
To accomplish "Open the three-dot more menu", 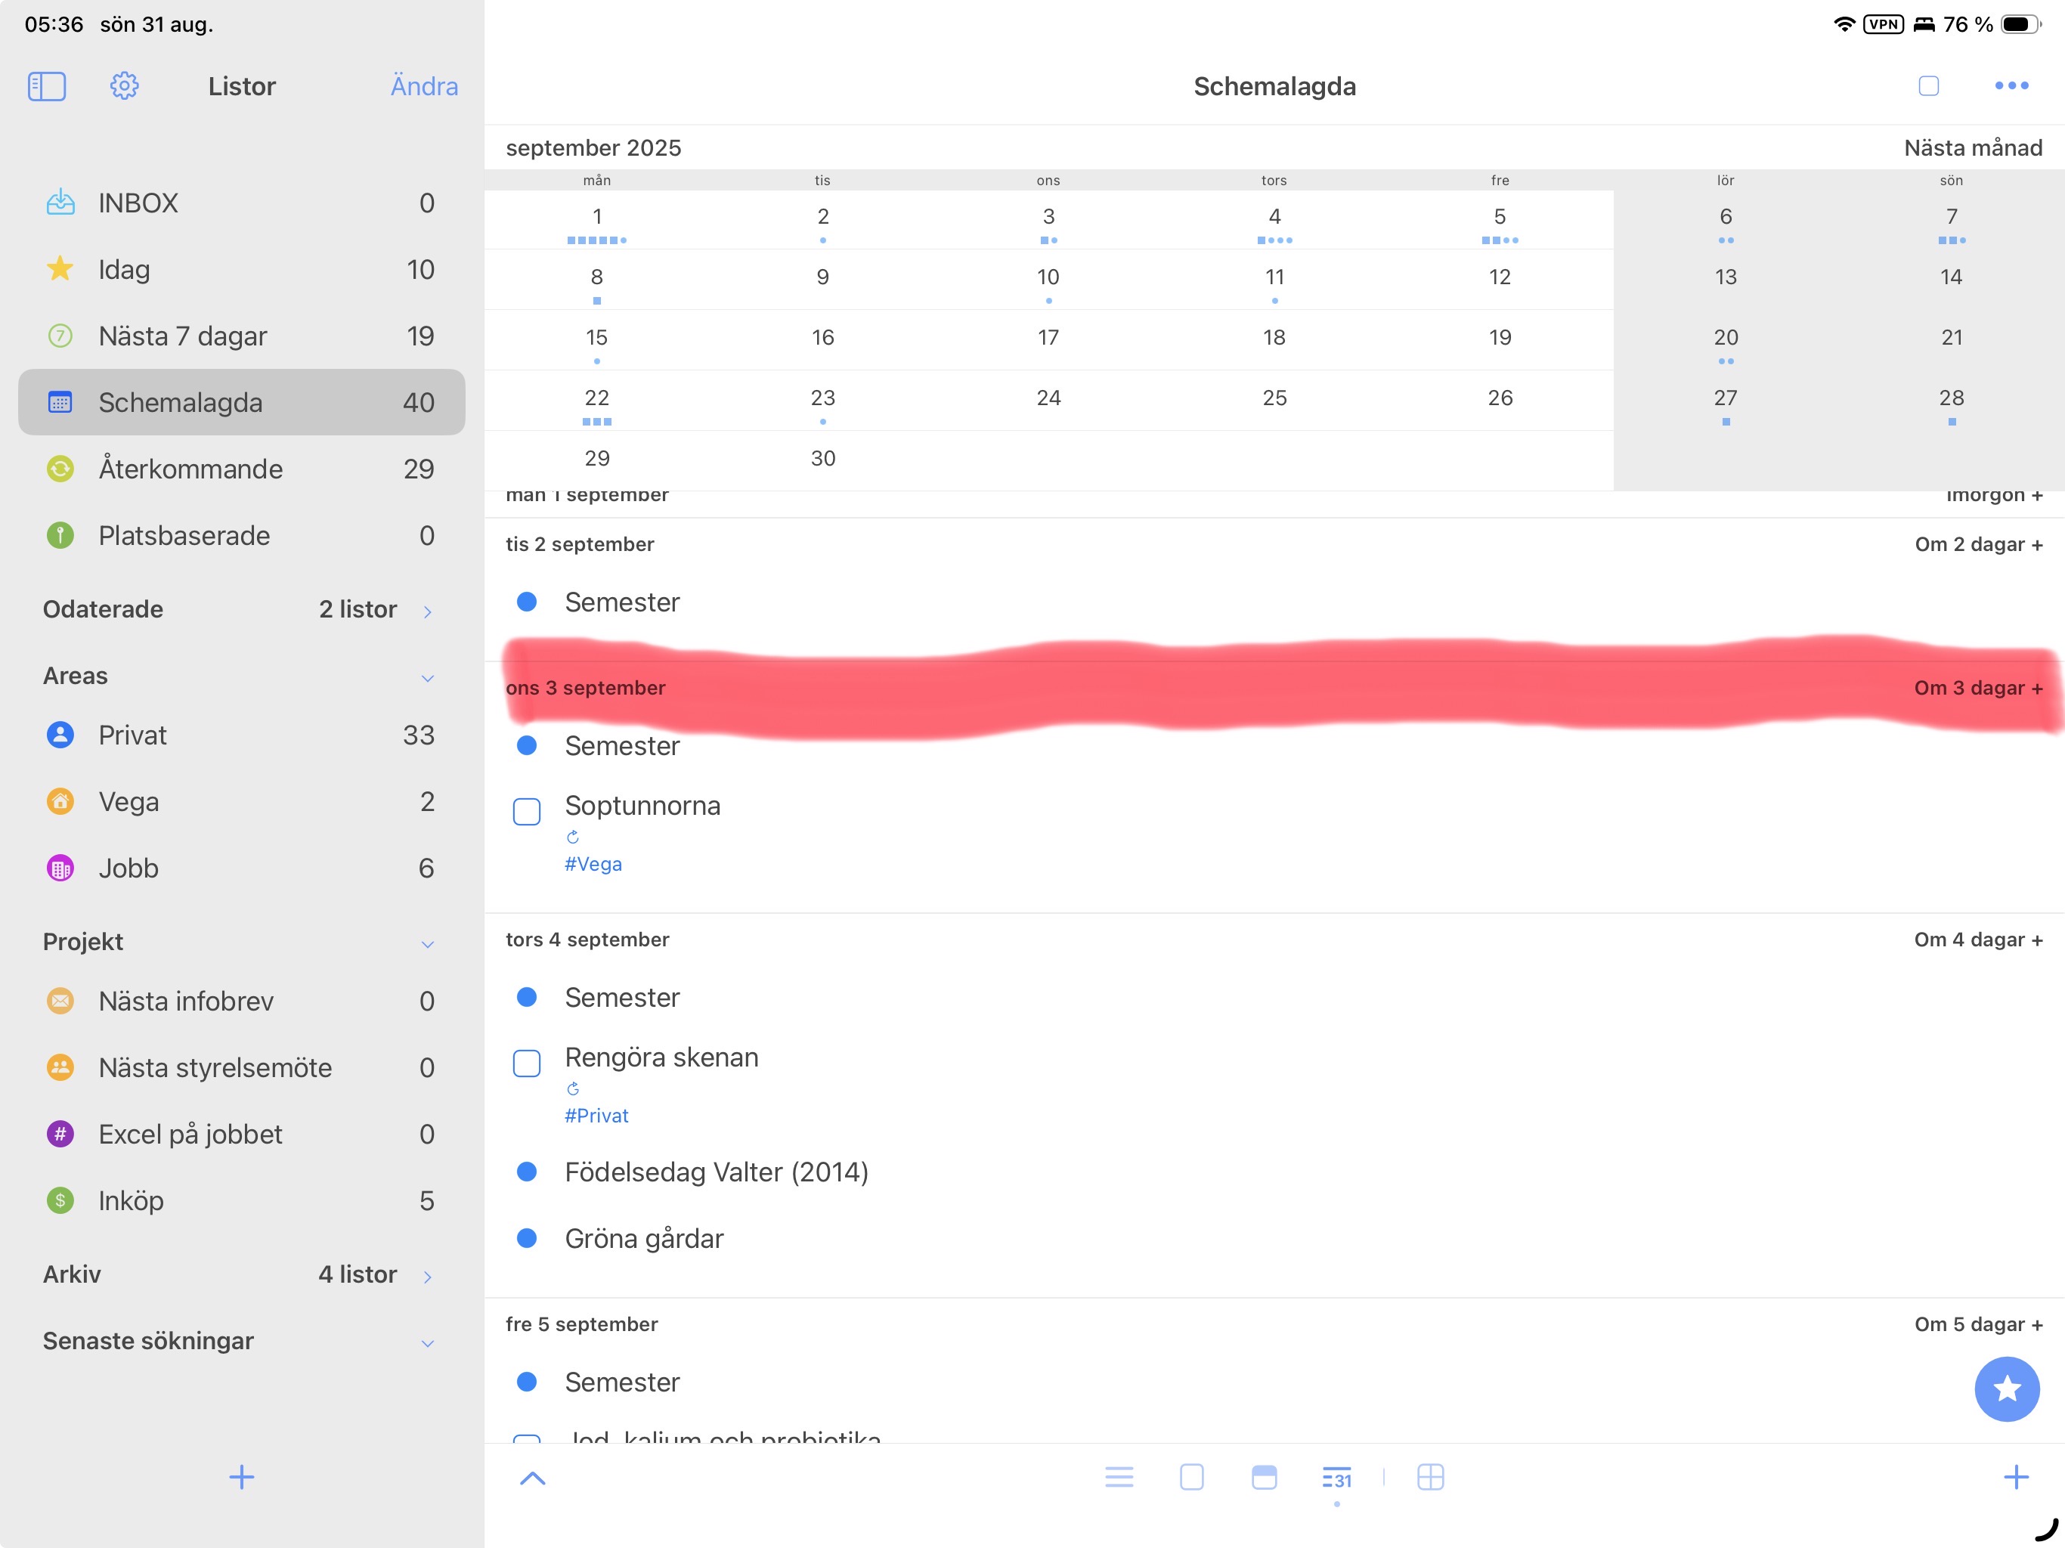I will tap(2011, 86).
